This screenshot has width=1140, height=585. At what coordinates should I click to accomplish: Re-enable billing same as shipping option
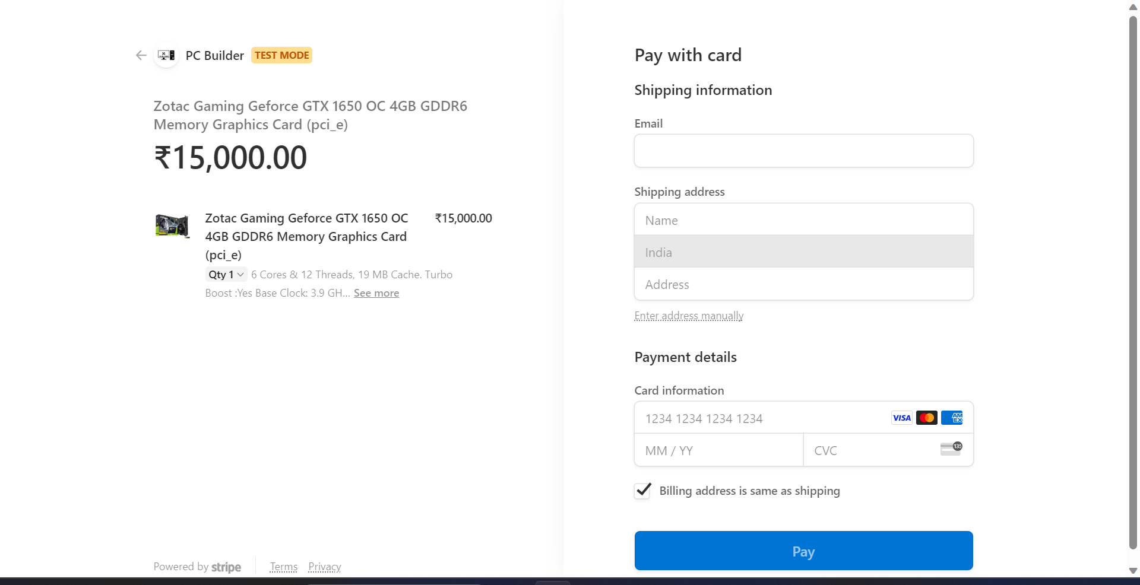pos(642,491)
